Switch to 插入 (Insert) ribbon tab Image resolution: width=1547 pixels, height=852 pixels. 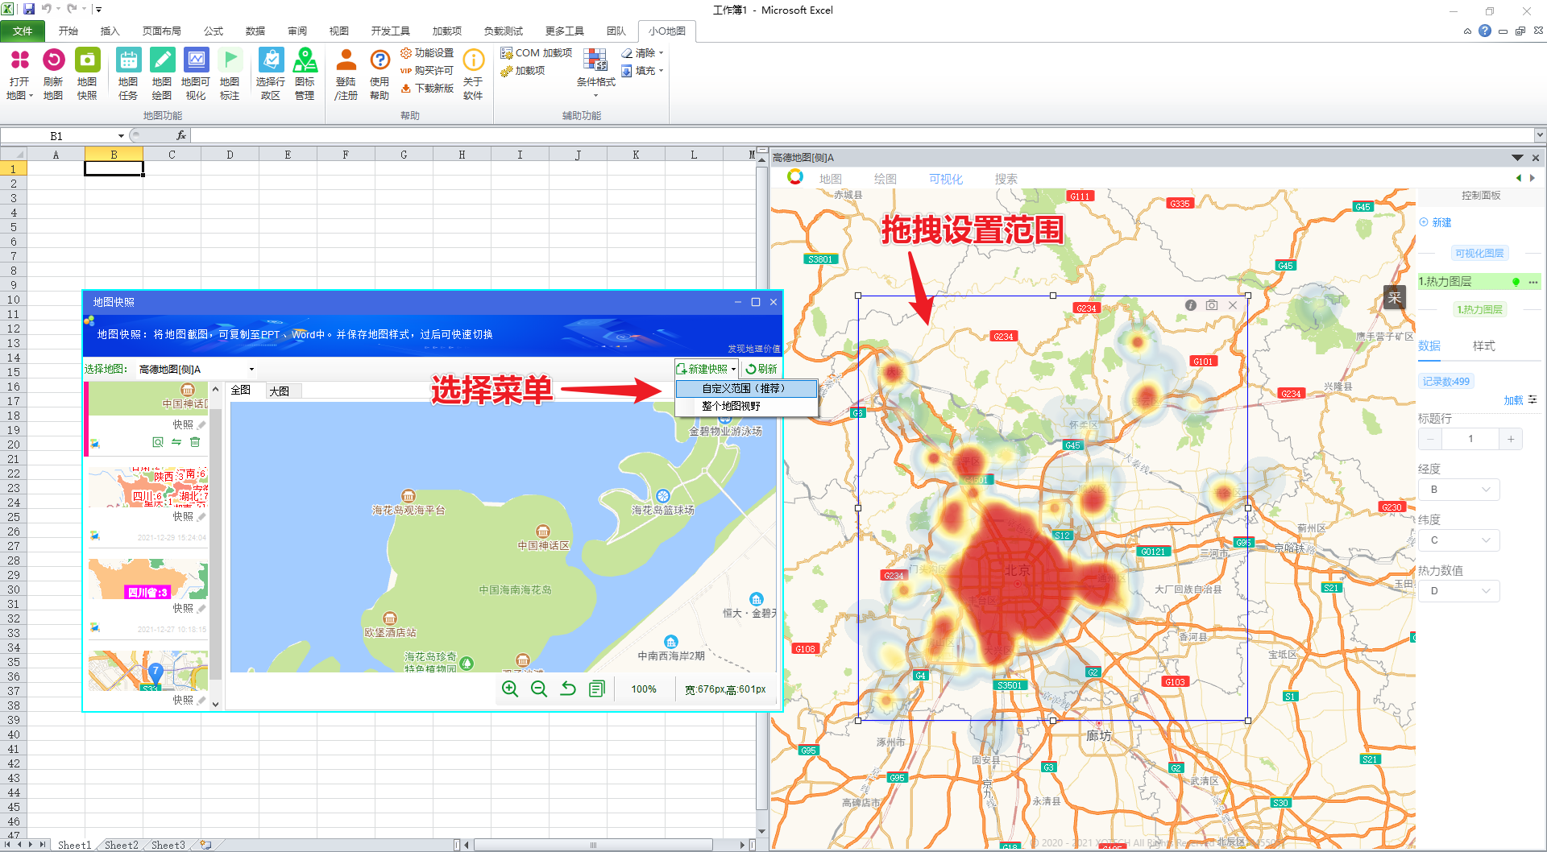(110, 31)
